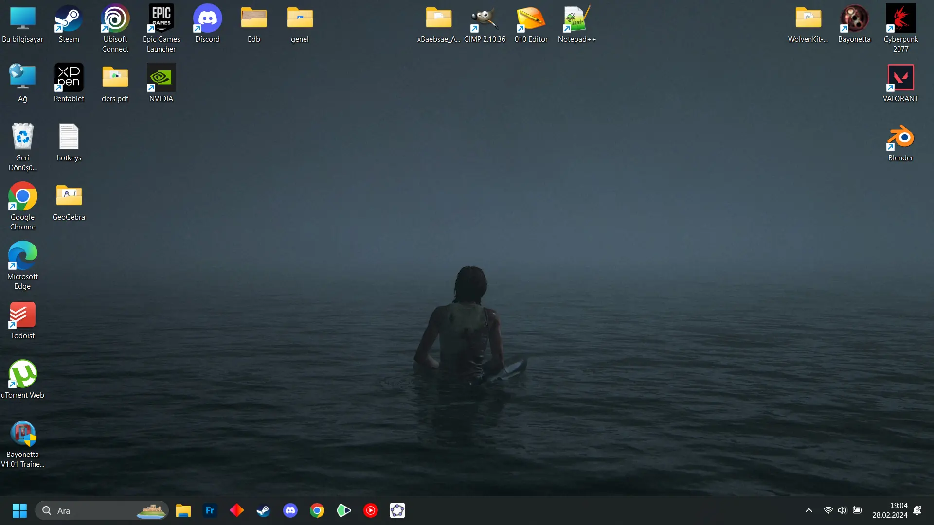Select the NVIDIA desktop shortcut
This screenshot has width=934, height=525.
pyautogui.click(x=162, y=84)
